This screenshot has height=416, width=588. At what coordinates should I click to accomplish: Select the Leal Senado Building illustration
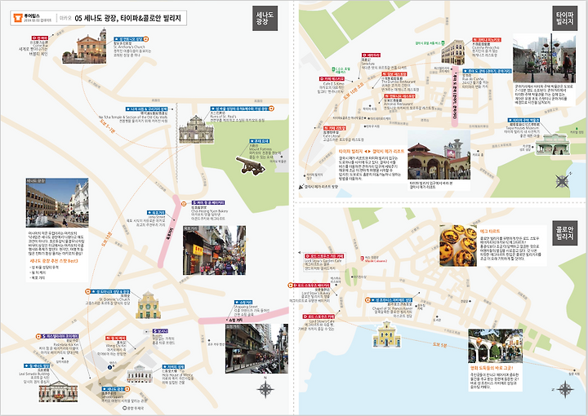coord(58,392)
